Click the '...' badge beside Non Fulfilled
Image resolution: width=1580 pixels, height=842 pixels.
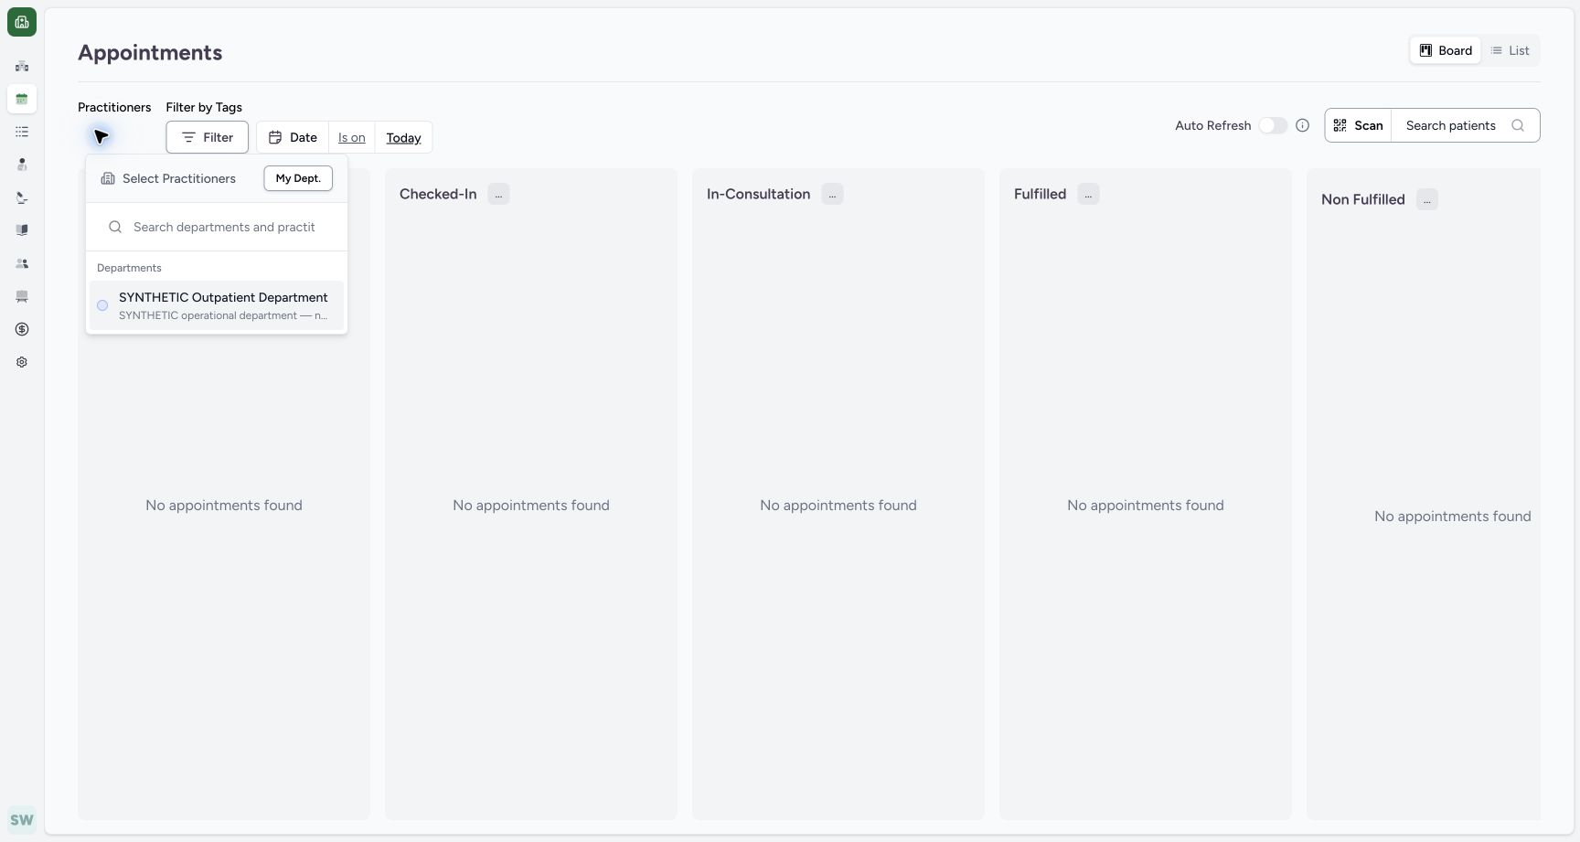[x=1427, y=199]
